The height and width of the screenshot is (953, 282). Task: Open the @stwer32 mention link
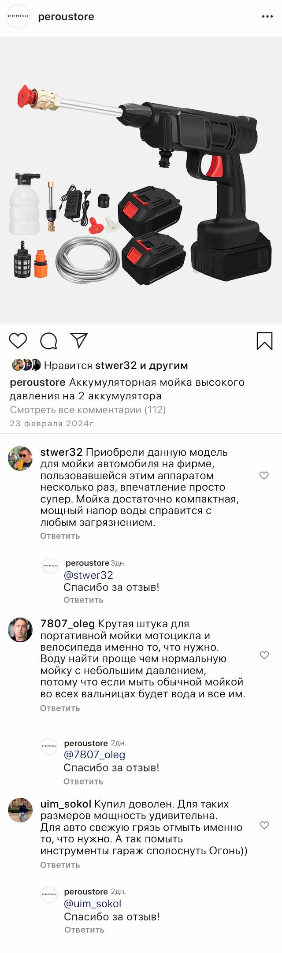click(x=88, y=575)
